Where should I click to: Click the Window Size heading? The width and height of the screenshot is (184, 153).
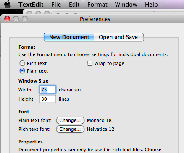click(33, 81)
